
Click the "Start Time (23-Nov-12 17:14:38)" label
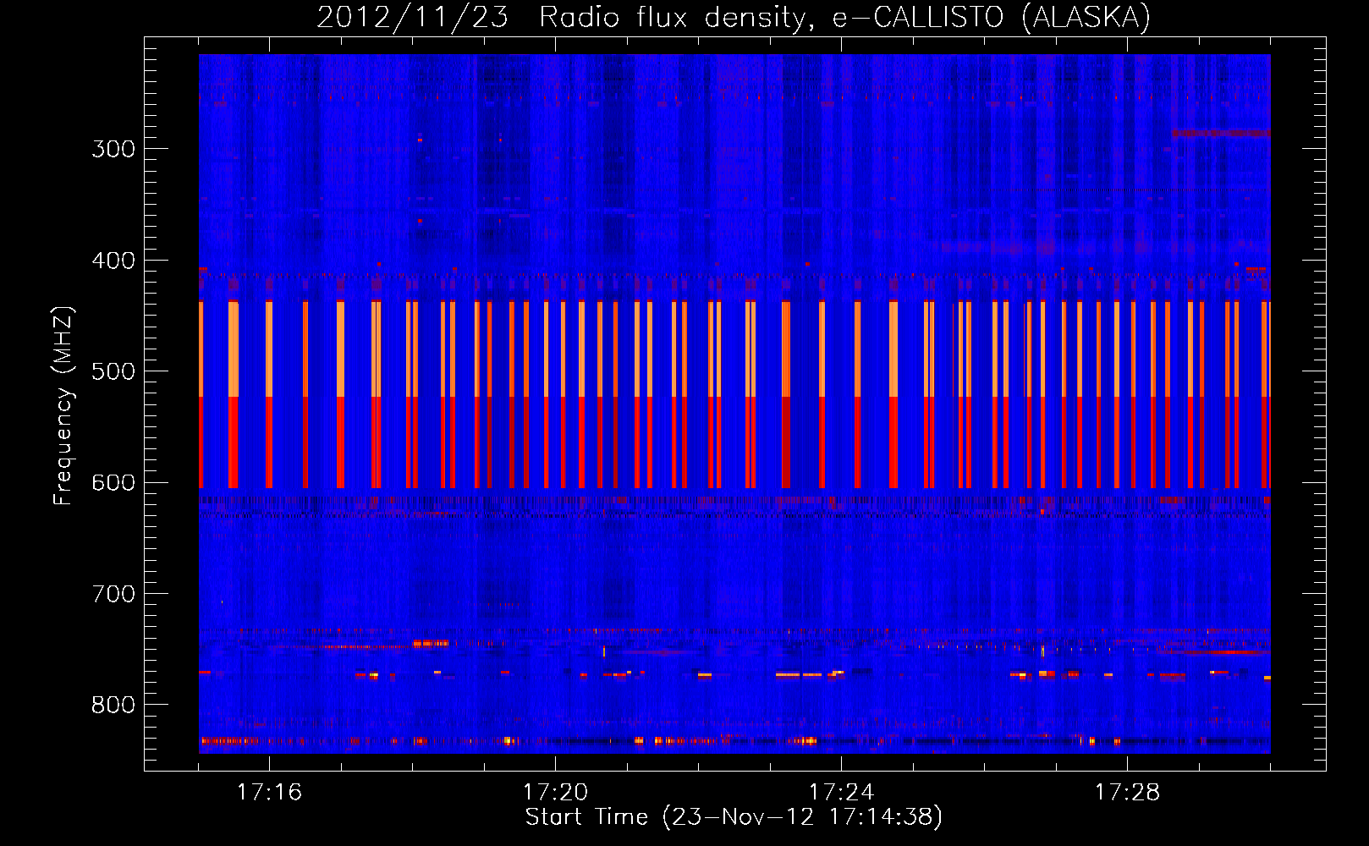734,817
